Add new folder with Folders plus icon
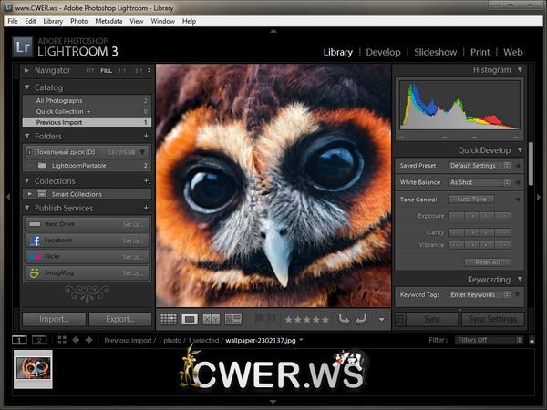Viewport: 547px width, 410px height. pyautogui.click(x=147, y=137)
